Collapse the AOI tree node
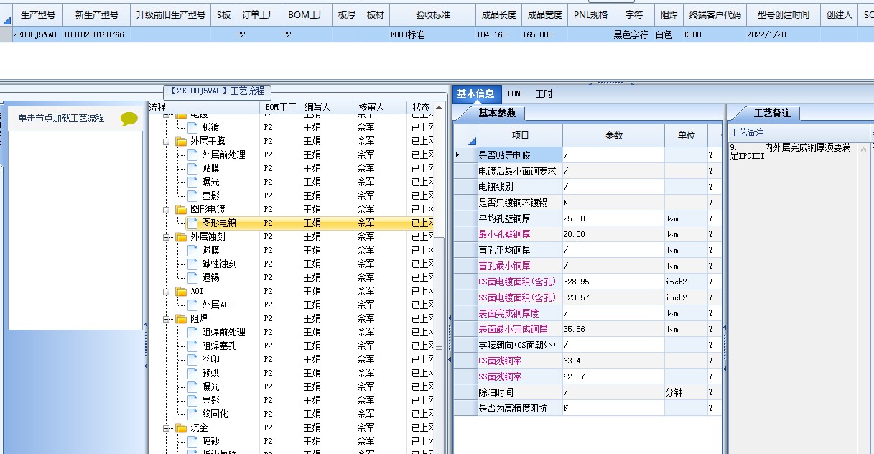The height and width of the screenshot is (454, 874). [x=166, y=292]
